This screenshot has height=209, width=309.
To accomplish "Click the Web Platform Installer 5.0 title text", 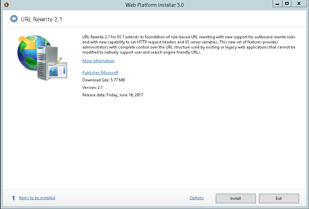I will 154,5.
